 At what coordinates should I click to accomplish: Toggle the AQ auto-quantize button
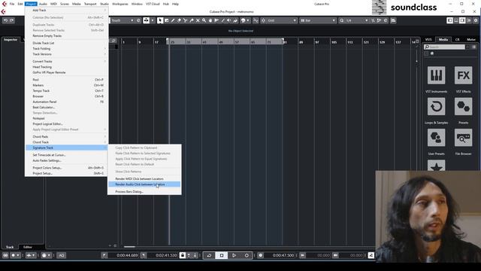pos(62,255)
